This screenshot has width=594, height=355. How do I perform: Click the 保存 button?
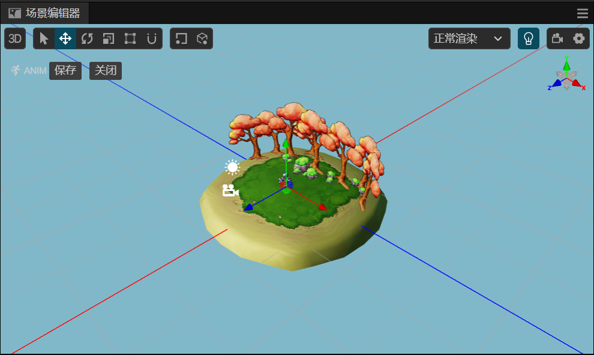click(65, 70)
